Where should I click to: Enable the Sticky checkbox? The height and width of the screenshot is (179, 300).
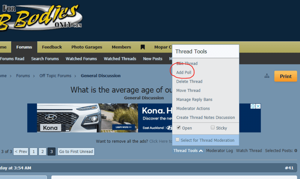pyautogui.click(x=213, y=128)
